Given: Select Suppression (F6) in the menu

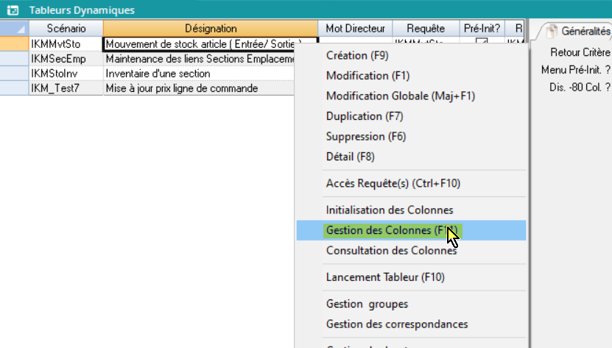Looking at the screenshot, I should point(366,136).
